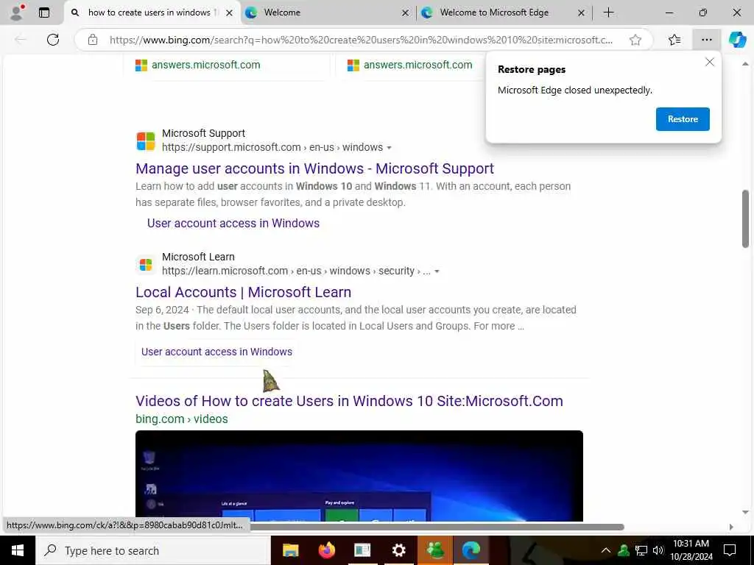Close the Welcome to Microsoft Edge tab
The width and height of the screenshot is (754, 565).
(581, 13)
